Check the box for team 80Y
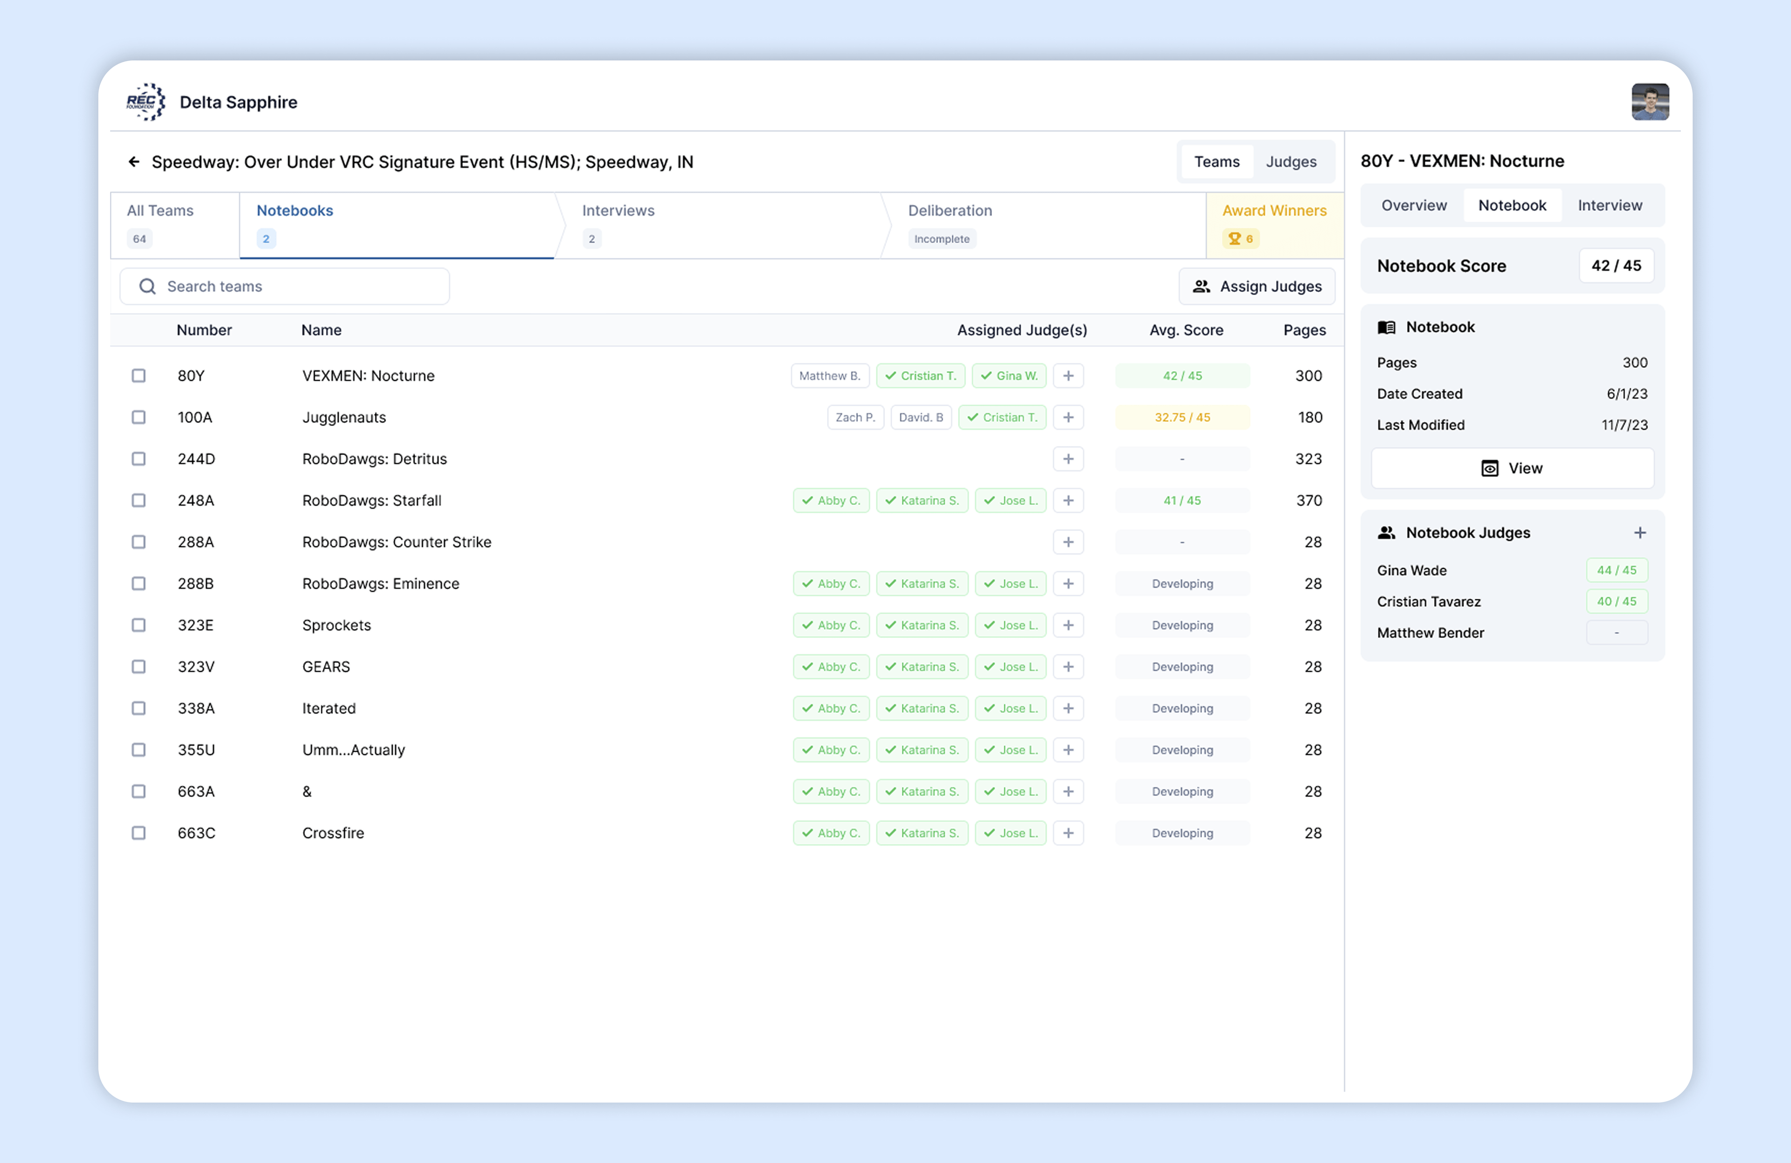The width and height of the screenshot is (1791, 1163). pos(139,375)
